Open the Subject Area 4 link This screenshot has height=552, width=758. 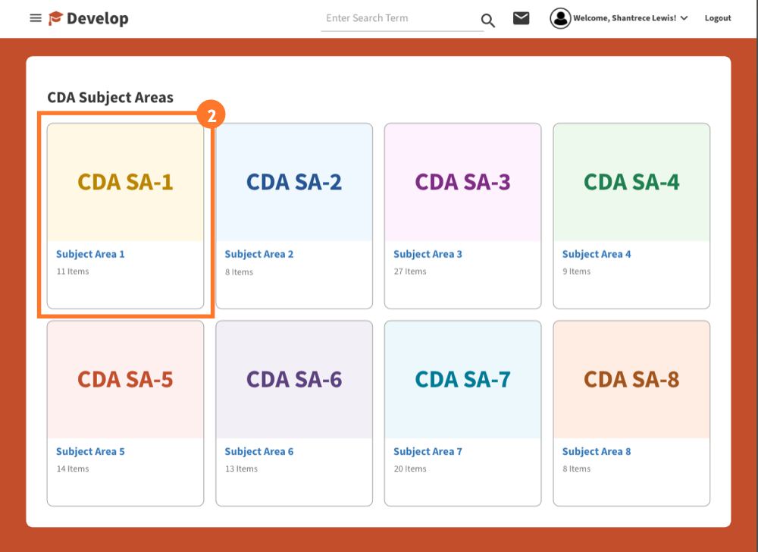point(597,254)
